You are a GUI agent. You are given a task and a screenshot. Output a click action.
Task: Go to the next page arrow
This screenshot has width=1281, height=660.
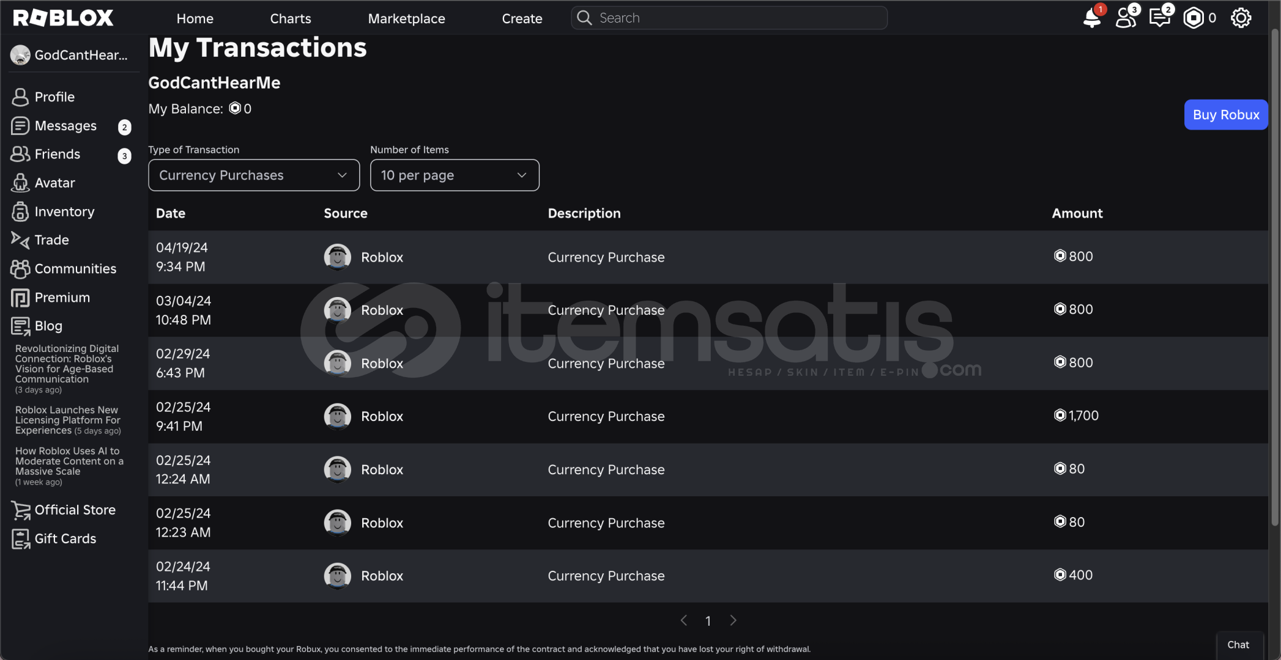coord(733,620)
